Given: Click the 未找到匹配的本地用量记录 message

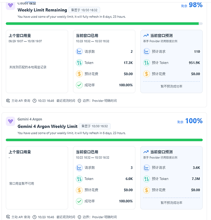Looking at the screenshot, I should point(28,67).
